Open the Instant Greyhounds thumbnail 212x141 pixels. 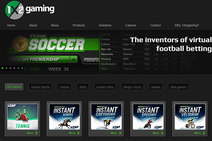[106, 117]
